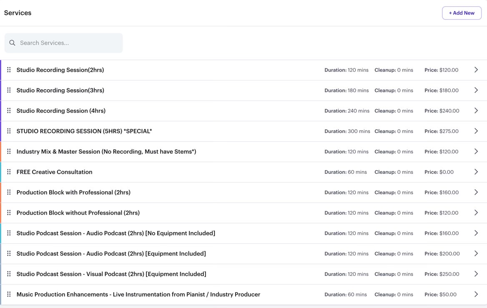
Task: Open Studio Recording Session(2hrs) service name
Action: (x=60, y=70)
